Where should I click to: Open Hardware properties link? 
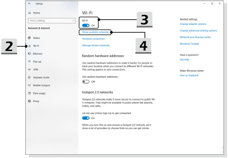[x=93, y=39]
